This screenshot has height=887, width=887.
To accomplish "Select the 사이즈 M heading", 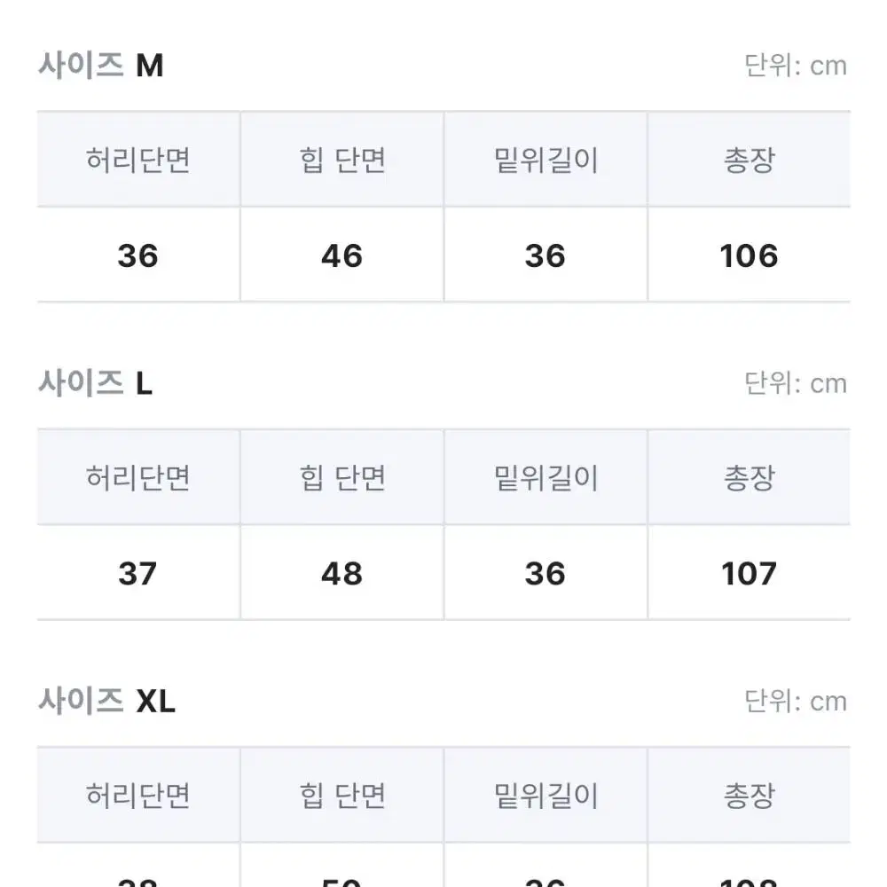I will tap(101, 65).
